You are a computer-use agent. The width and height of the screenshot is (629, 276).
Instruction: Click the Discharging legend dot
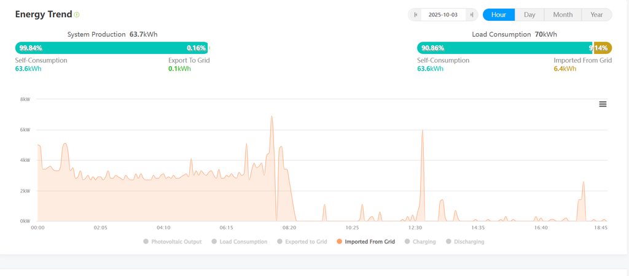[x=448, y=242]
